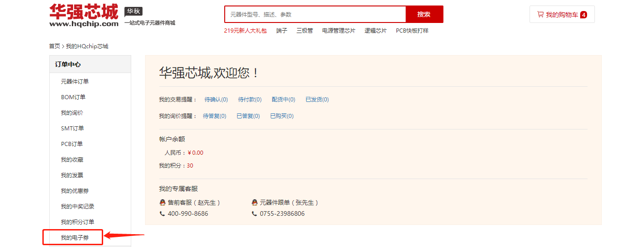
Task: Click the phone icon beside 400-990-8686
Action: tap(162, 214)
